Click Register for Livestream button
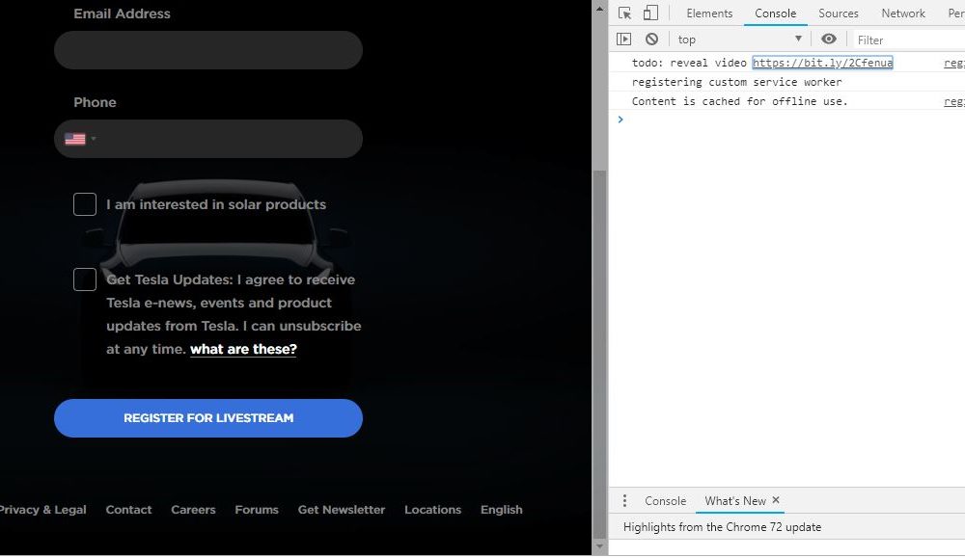 (x=208, y=418)
